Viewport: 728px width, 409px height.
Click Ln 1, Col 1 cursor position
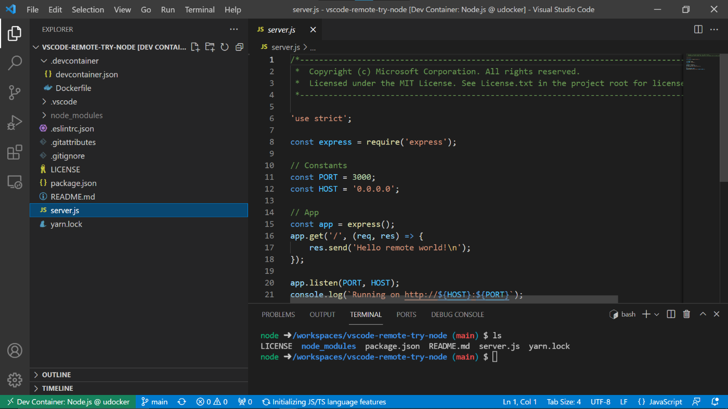[519, 402]
